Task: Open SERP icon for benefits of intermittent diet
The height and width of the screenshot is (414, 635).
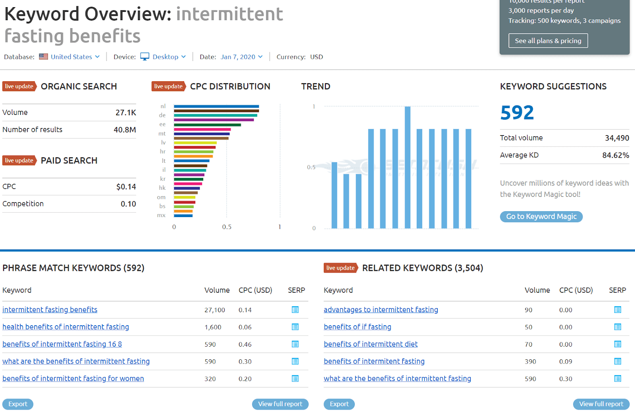Action: (x=618, y=344)
